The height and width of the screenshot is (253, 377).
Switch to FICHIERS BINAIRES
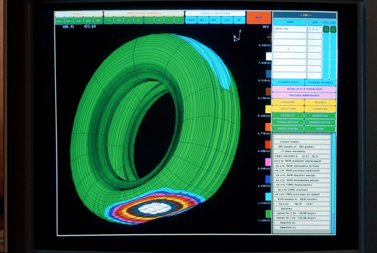320,82
